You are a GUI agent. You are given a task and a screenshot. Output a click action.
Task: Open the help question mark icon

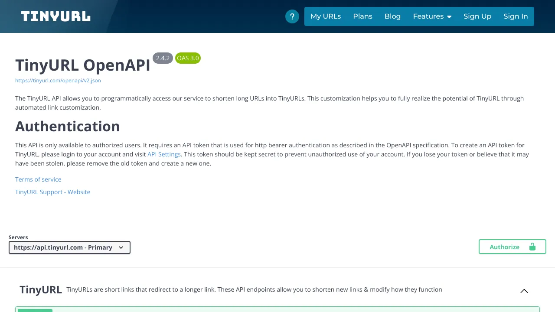coord(292,16)
